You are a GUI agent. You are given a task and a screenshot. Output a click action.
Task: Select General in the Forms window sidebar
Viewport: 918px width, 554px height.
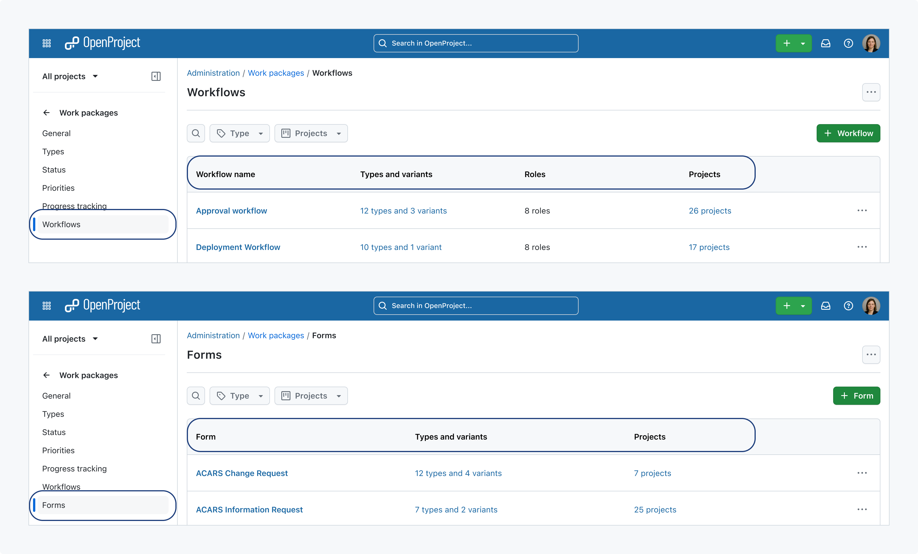tap(56, 396)
